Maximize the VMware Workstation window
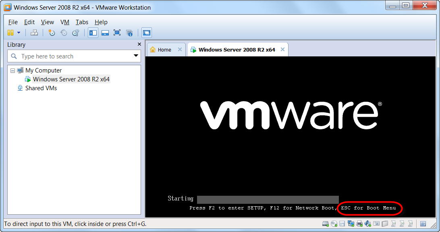Screen dimensions: 440x232 (x=406, y=6)
